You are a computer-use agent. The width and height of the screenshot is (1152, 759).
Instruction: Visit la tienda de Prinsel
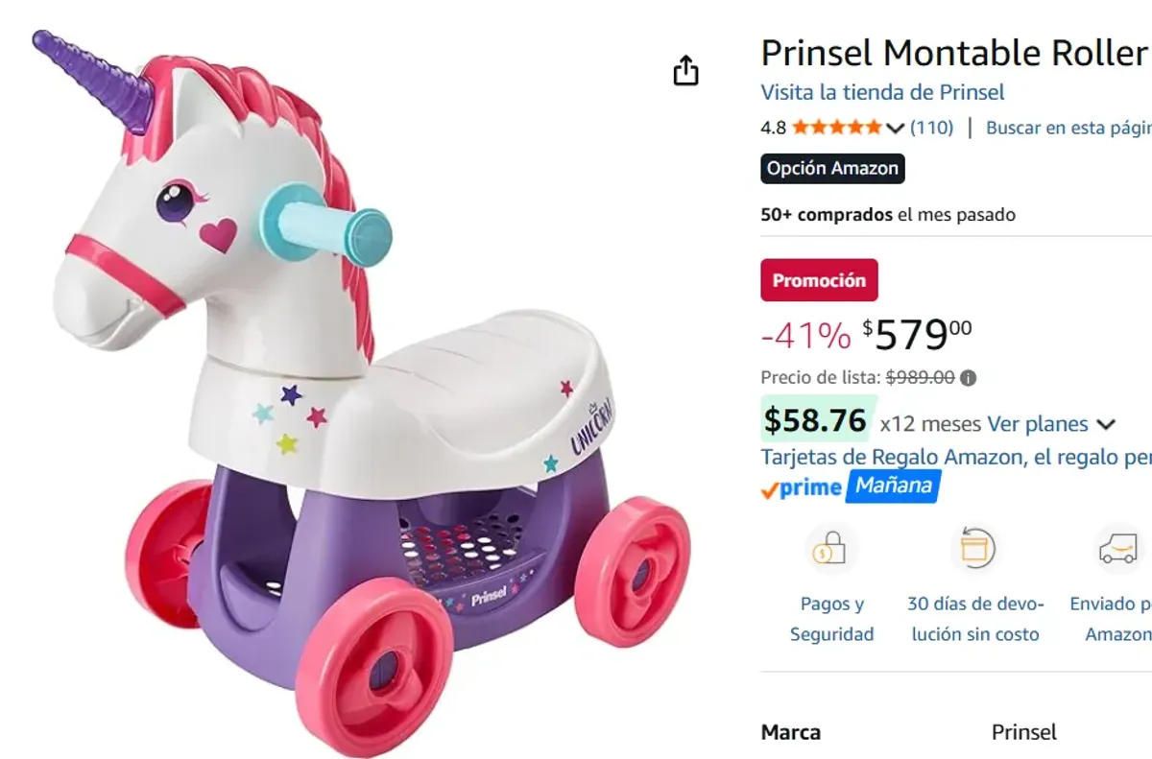(882, 92)
